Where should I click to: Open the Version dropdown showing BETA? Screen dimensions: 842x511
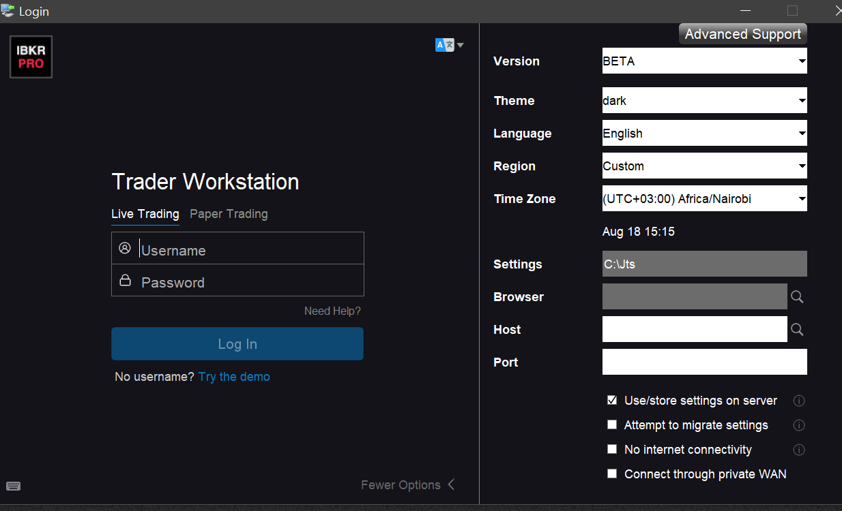coord(704,61)
